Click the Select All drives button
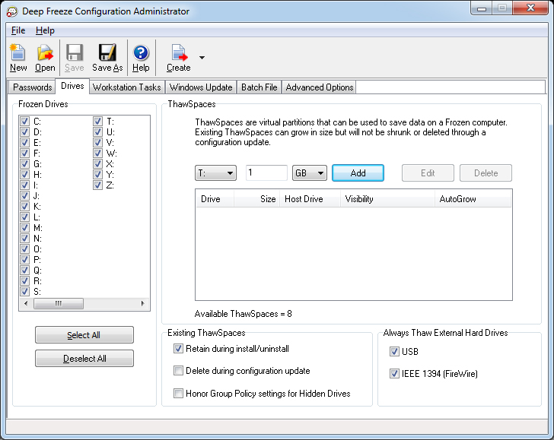This screenshot has width=554, height=440. (84, 335)
